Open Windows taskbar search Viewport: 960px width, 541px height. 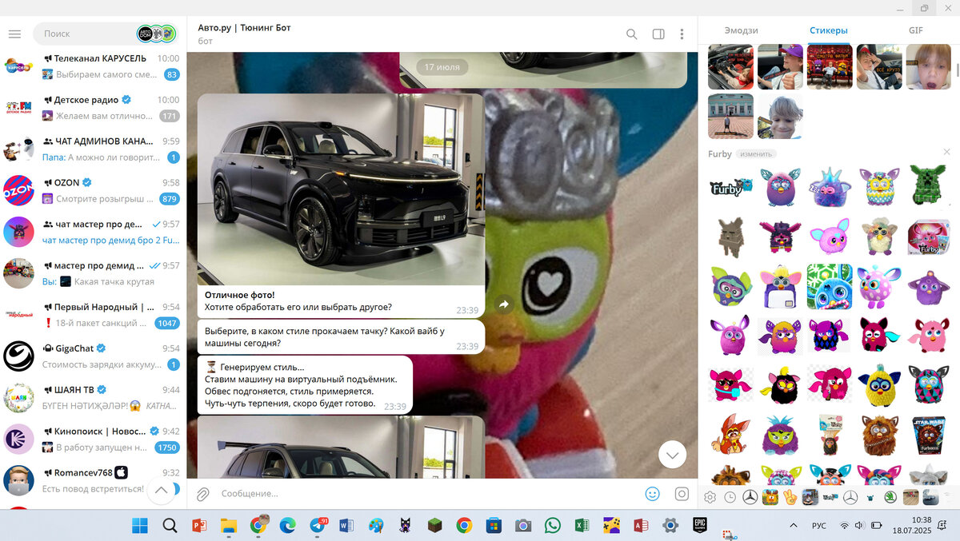(170, 525)
